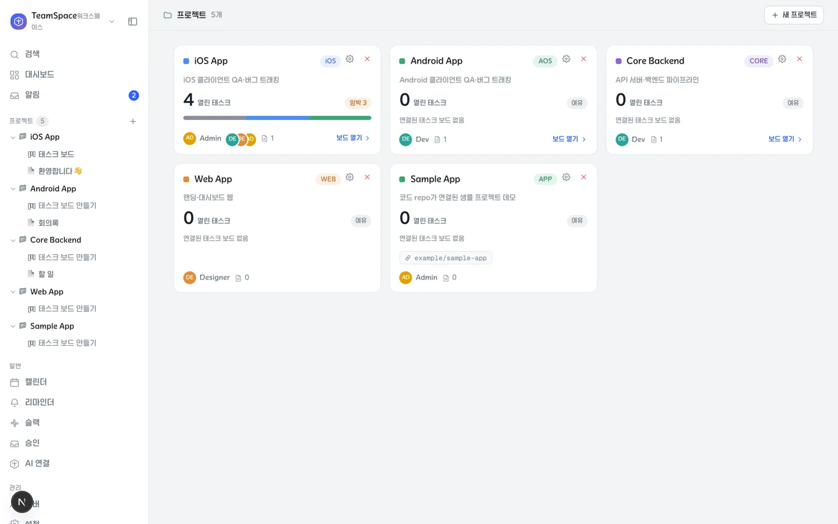
Task: Delete Core Backend project with X icon
Action: [x=800, y=59]
